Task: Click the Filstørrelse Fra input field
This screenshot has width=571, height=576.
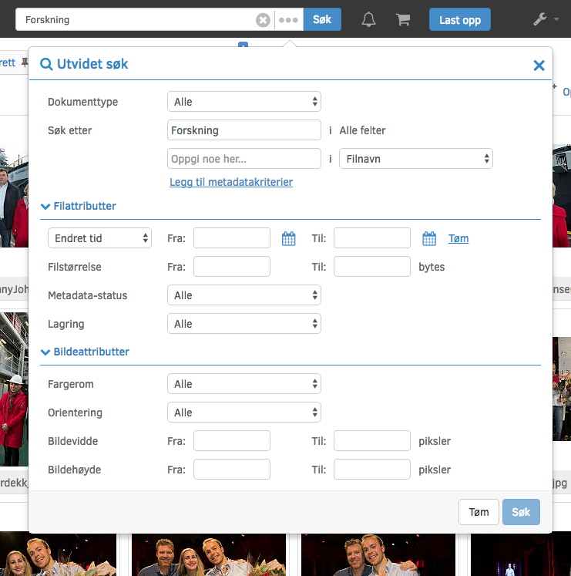Action: [231, 267]
